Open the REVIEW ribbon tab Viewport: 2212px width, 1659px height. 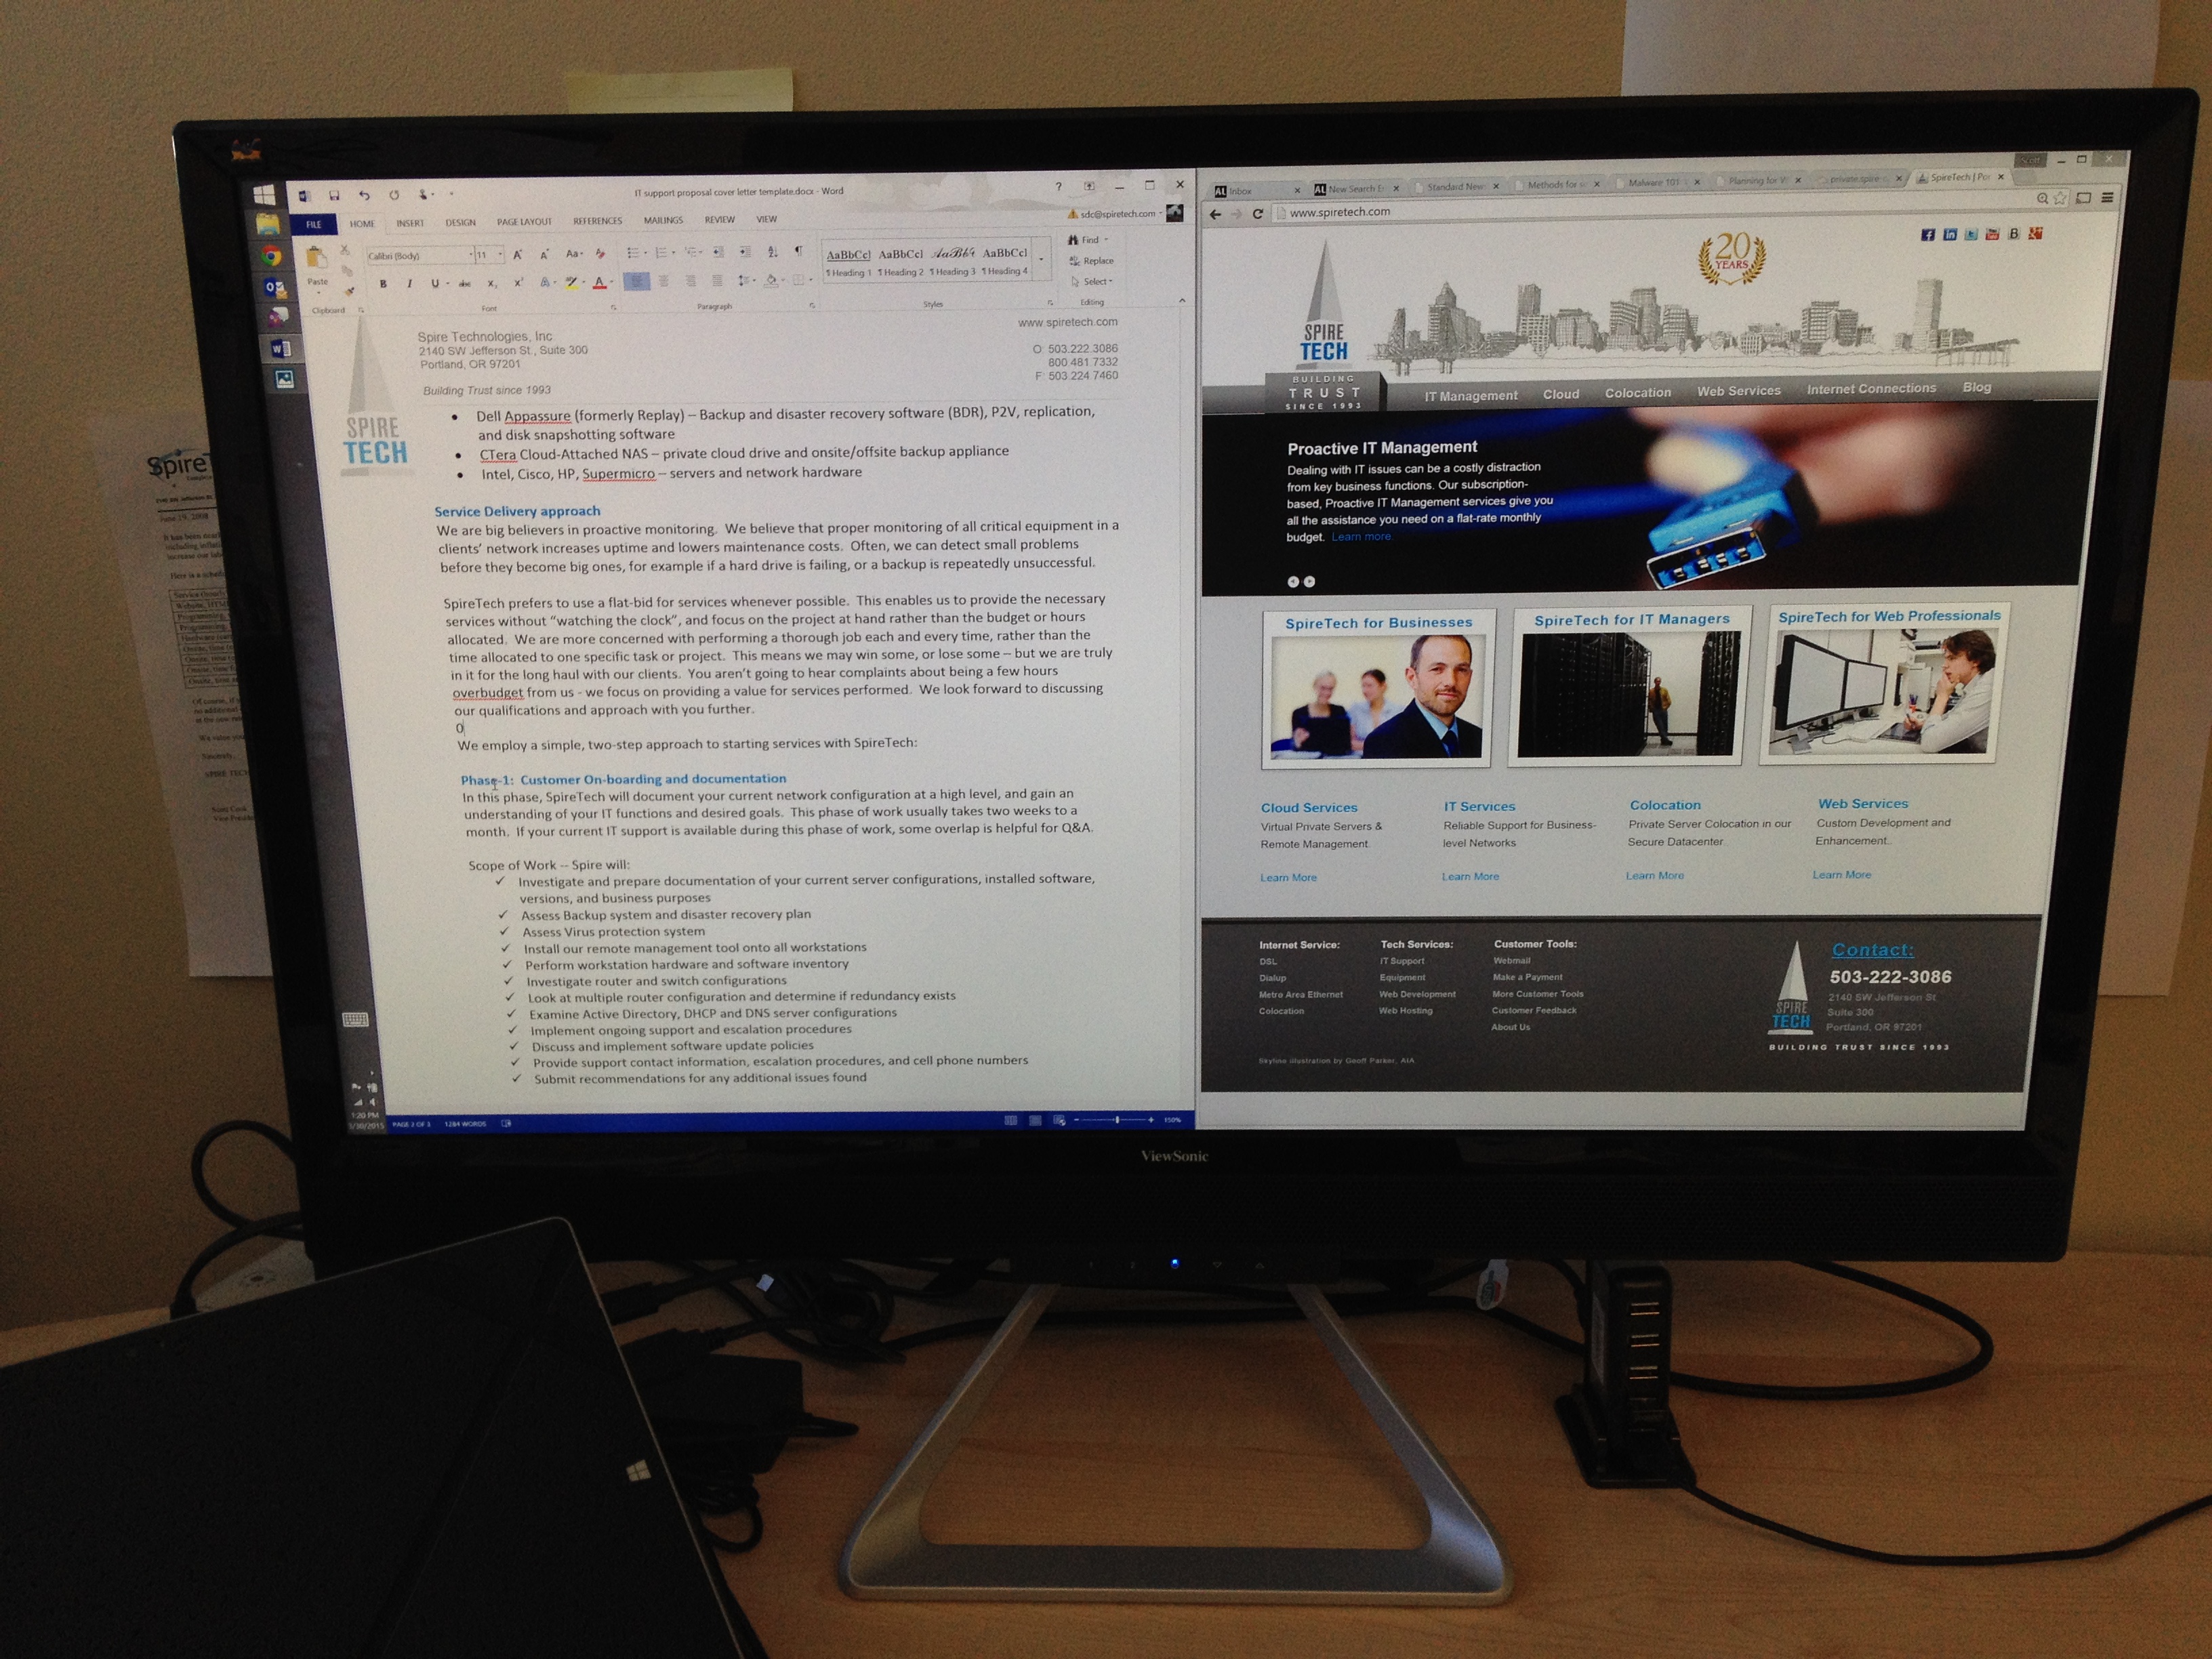point(720,220)
